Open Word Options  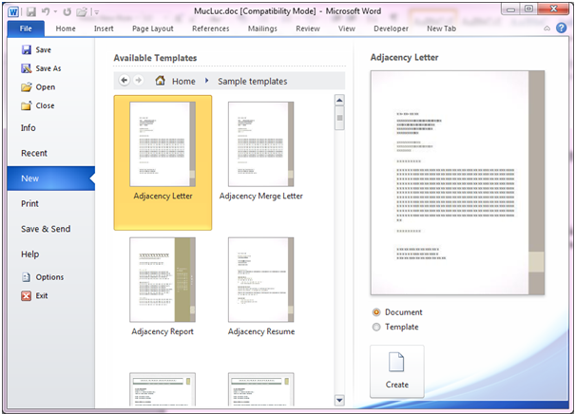(x=42, y=277)
